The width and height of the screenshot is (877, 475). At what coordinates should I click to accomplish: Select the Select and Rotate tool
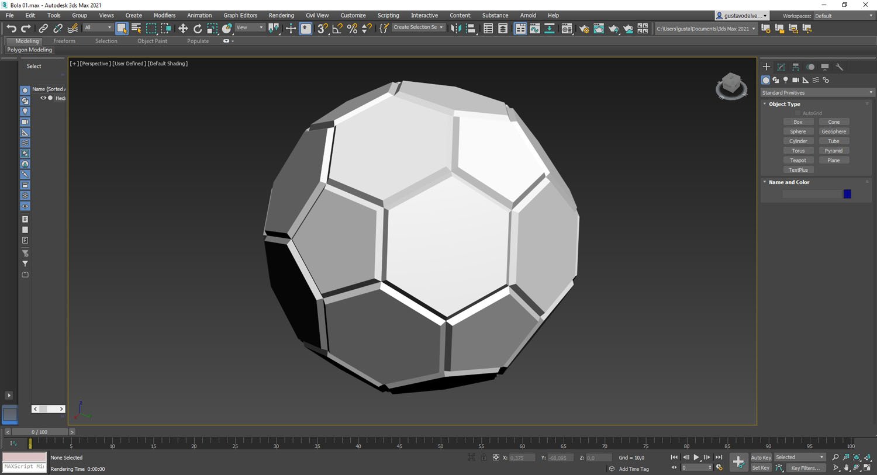pyautogui.click(x=198, y=28)
